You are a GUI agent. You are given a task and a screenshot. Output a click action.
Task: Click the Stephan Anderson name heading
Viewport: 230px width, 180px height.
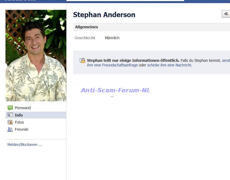[x=104, y=15]
